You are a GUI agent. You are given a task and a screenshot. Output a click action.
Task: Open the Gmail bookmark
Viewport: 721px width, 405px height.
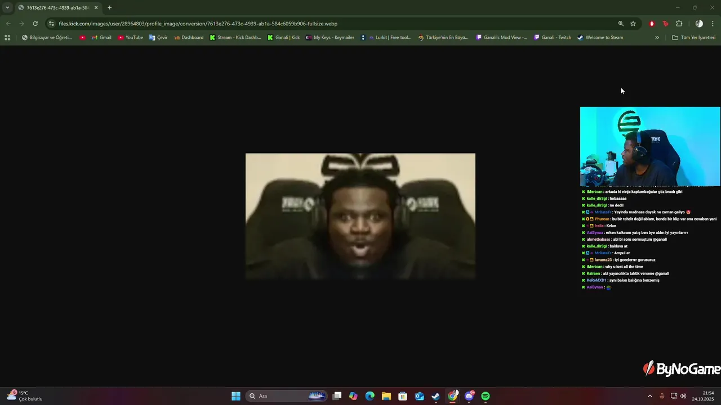(101, 38)
